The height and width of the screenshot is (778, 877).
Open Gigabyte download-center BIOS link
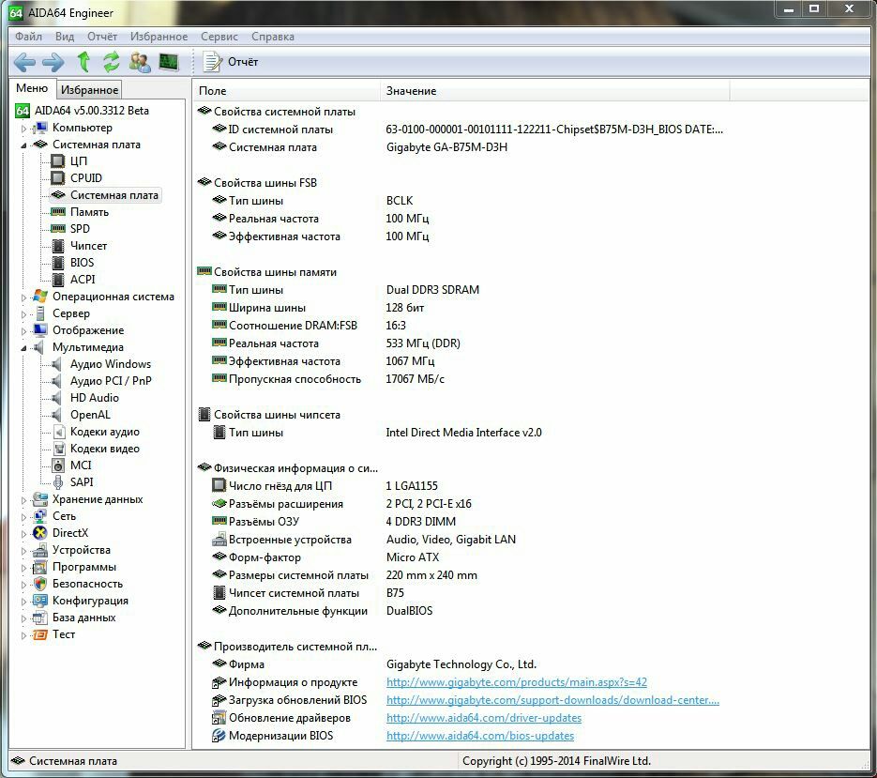[x=552, y=700]
